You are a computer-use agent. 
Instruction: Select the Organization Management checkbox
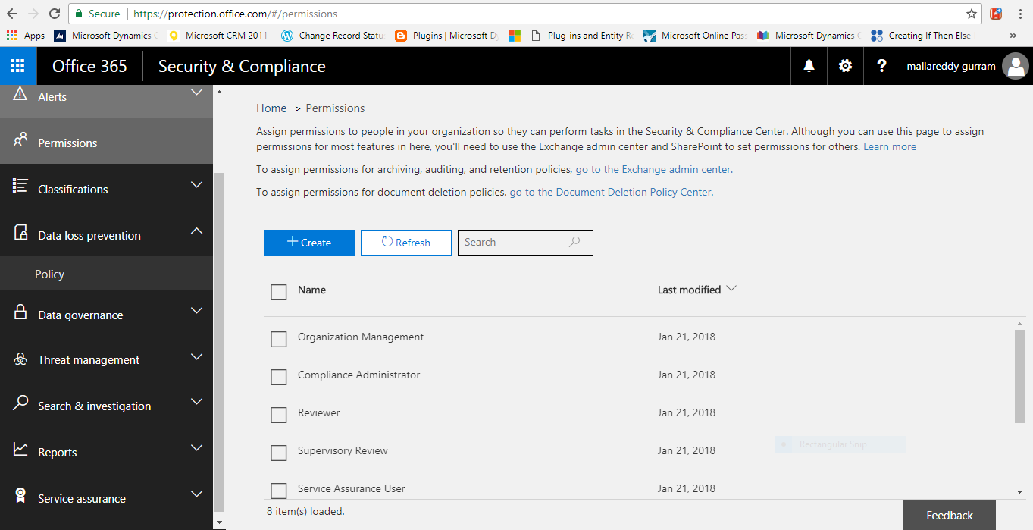point(279,339)
